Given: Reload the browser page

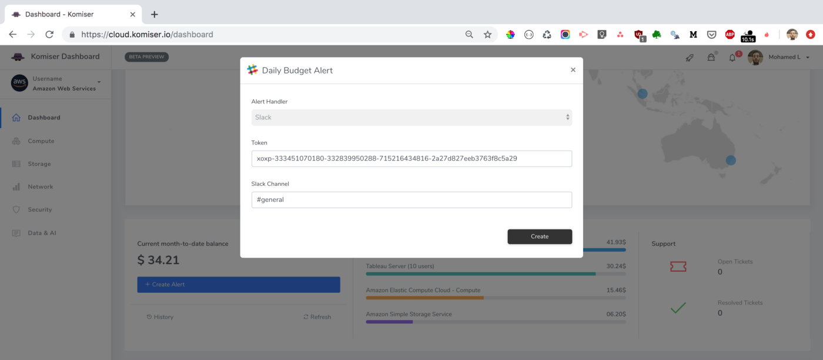Looking at the screenshot, I should coord(49,34).
